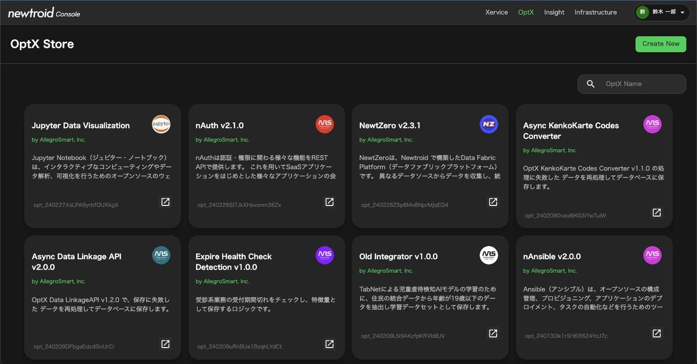Click ID opt_240226Z5p6Mv8NprMjqEQ4

tap(405, 205)
